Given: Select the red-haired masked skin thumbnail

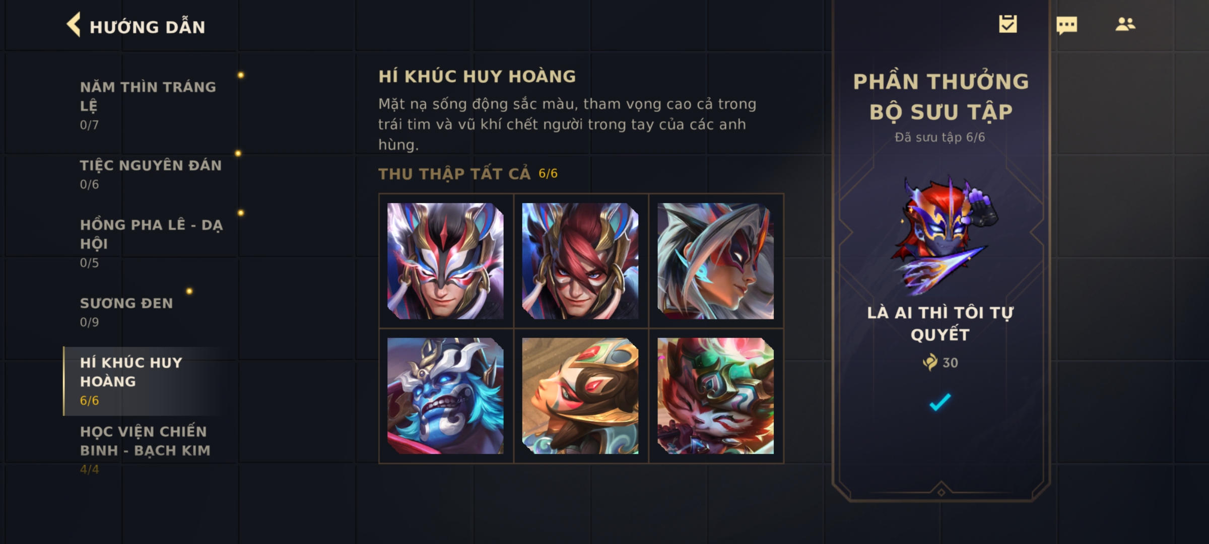Looking at the screenshot, I should pos(580,261).
